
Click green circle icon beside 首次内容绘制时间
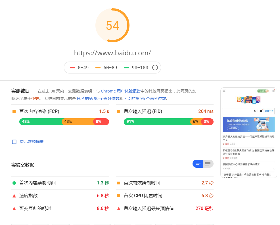point(14,183)
